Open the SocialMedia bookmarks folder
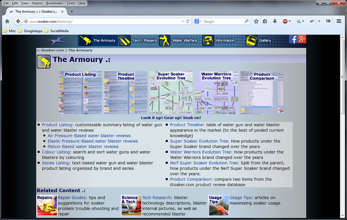 pyautogui.click(x=57, y=31)
